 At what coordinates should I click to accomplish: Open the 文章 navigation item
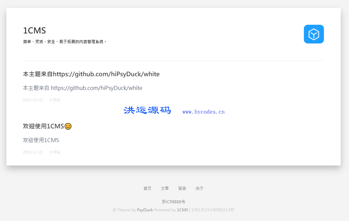coord(164,188)
